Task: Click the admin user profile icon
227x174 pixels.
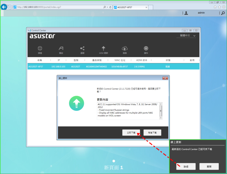Action: (x=186, y=13)
